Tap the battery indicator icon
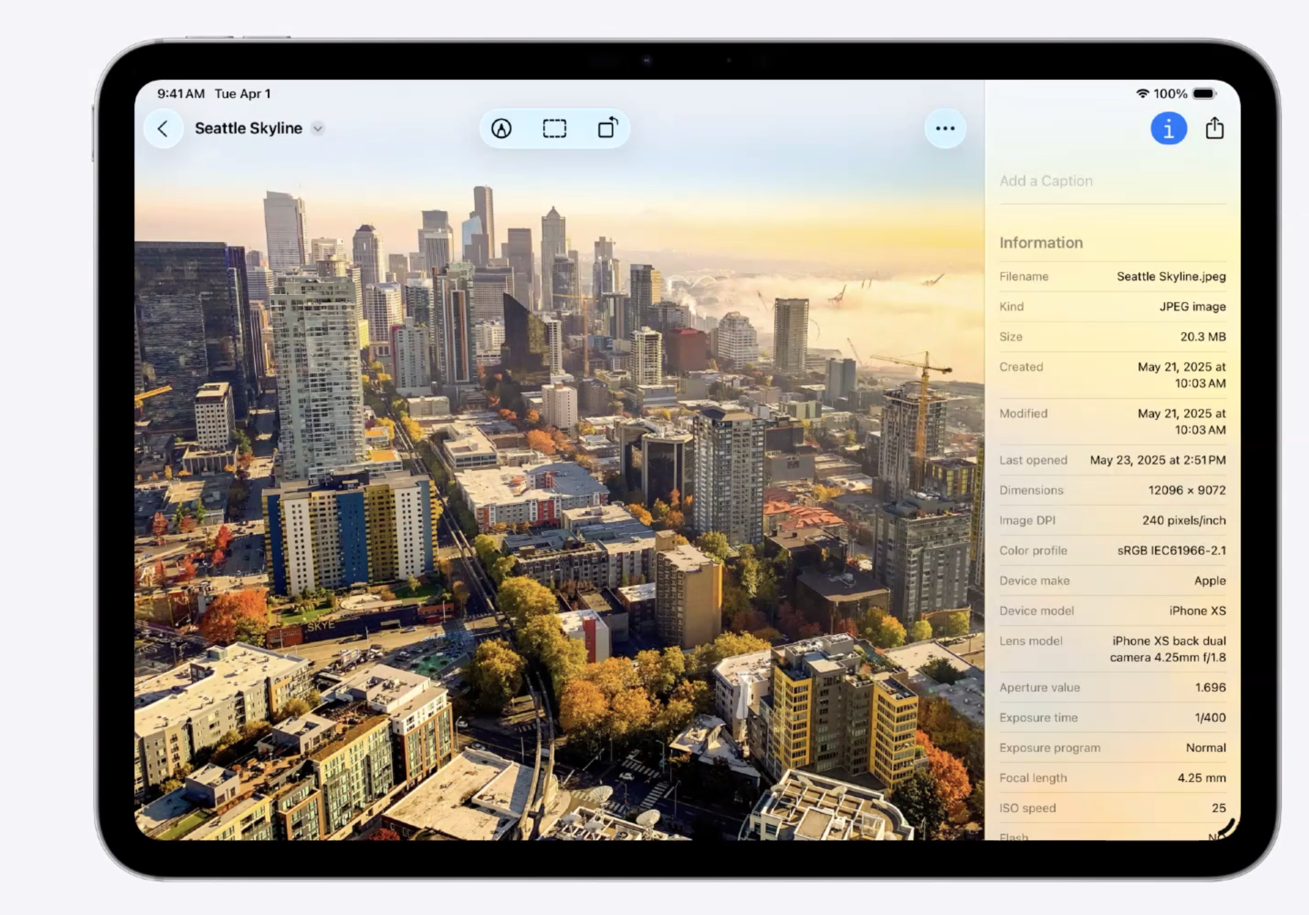 [x=1203, y=94]
